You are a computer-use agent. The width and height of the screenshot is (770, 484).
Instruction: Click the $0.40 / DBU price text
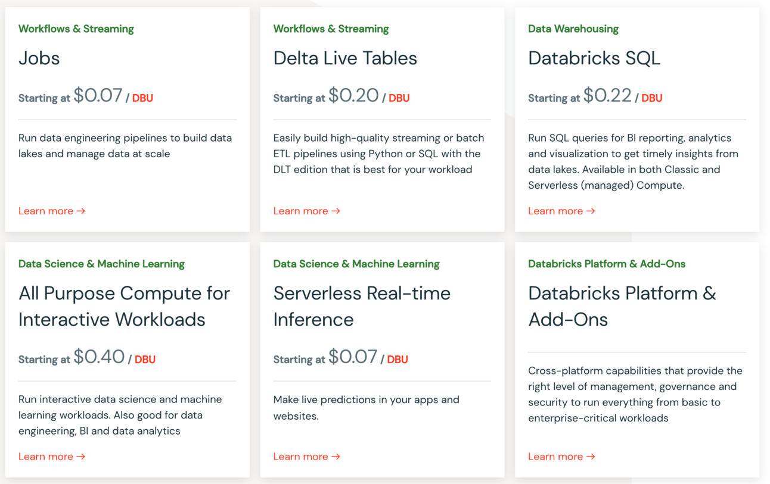point(114,358)
